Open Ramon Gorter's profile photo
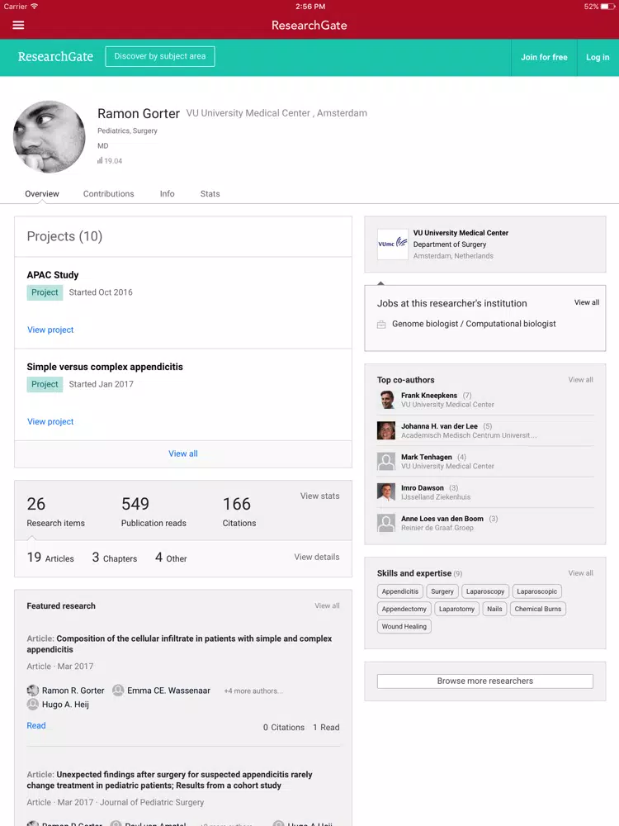This screenshot has height=826, width=619. click(49, 137)
